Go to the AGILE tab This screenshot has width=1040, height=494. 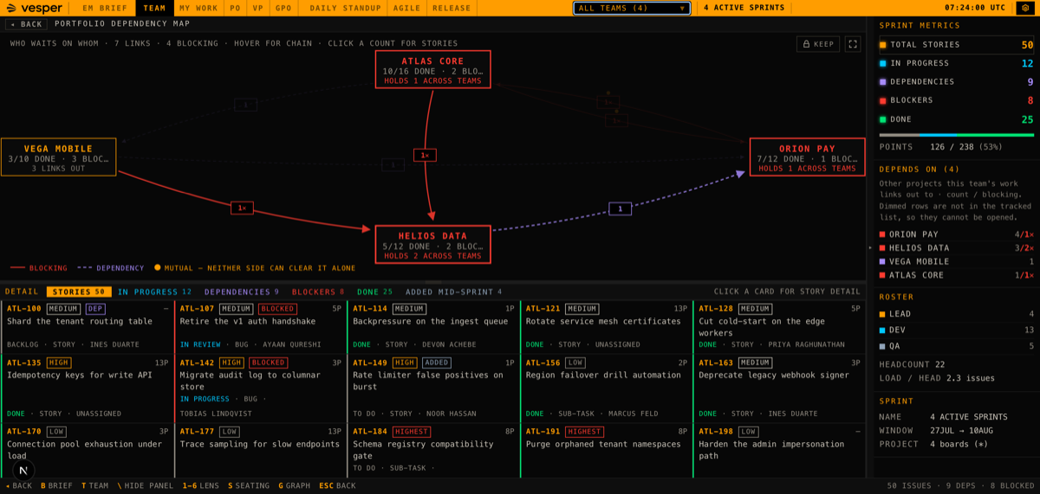[x=406, y=8]
